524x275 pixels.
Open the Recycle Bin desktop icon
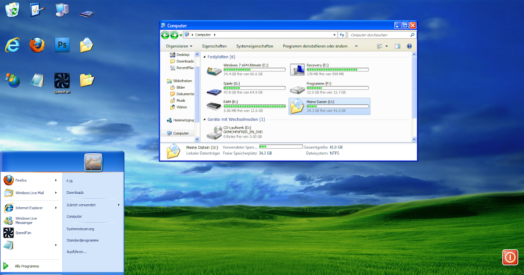pos(12,10)
